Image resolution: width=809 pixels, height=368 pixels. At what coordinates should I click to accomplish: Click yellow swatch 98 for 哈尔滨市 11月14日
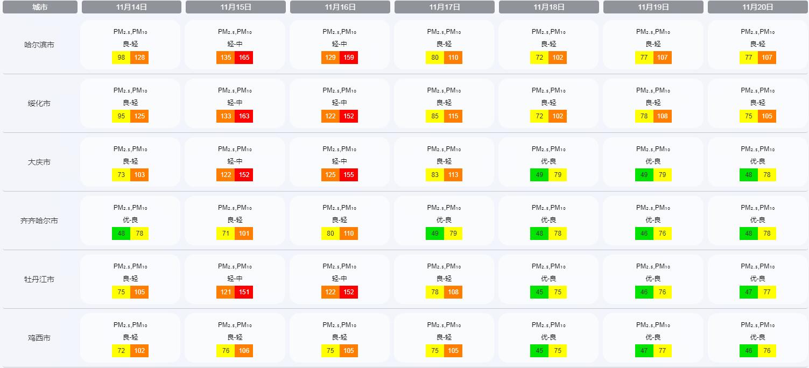(121, 58)
